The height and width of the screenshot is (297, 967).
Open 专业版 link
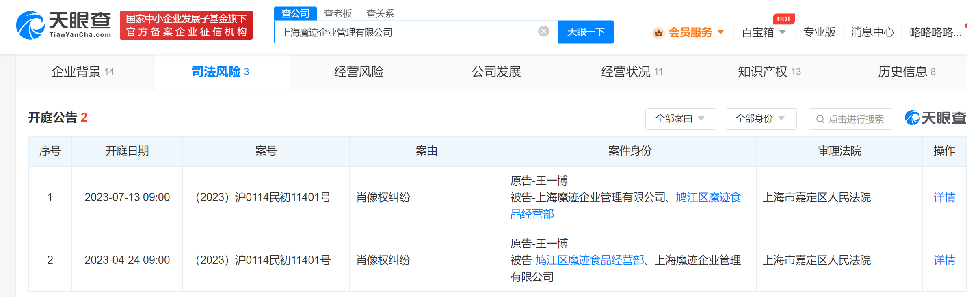(819, 32)
